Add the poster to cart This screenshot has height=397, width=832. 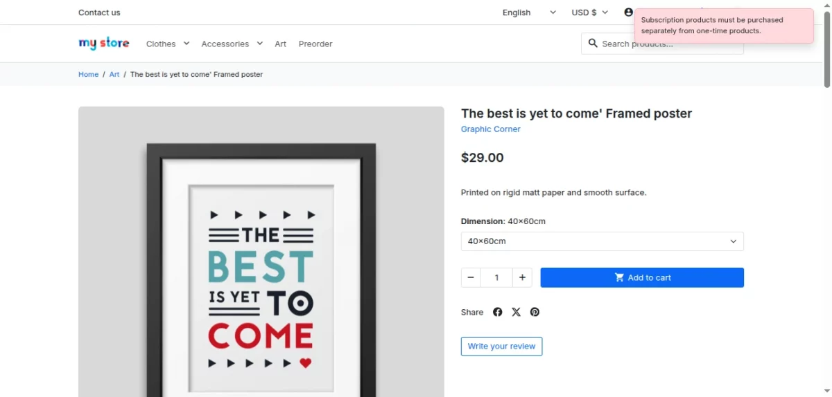[x=642, y=277]
